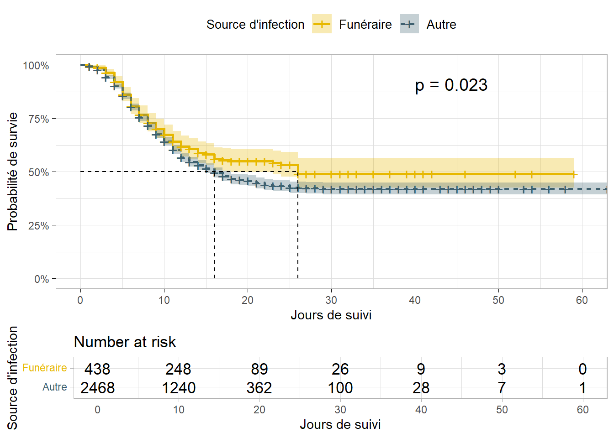Click the Source d'infection legend title

[255, 25]
